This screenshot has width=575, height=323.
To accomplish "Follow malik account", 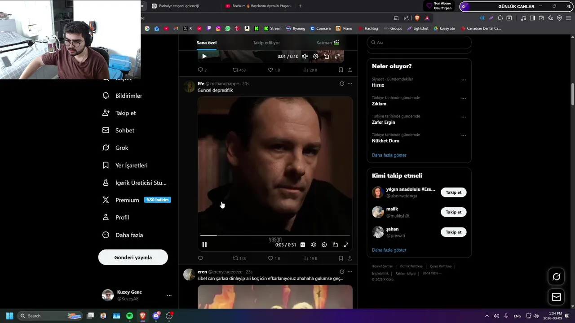I will point(454,212).
